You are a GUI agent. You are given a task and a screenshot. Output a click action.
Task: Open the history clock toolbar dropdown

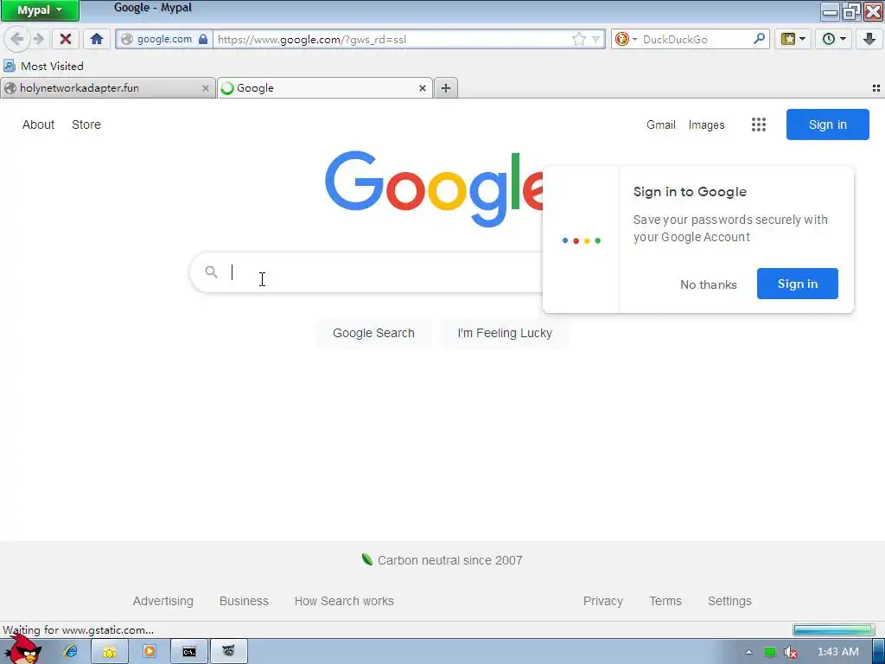[834, 39]
